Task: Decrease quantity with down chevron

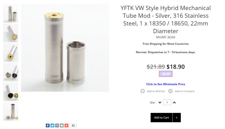Action: tap(160, 103)
